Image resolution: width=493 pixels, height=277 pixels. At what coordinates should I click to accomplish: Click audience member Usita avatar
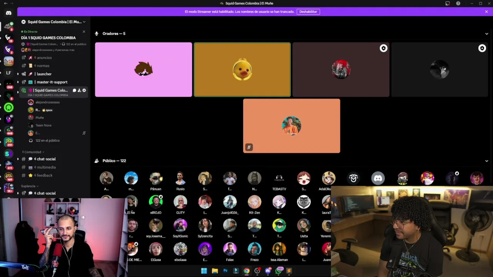304,225
